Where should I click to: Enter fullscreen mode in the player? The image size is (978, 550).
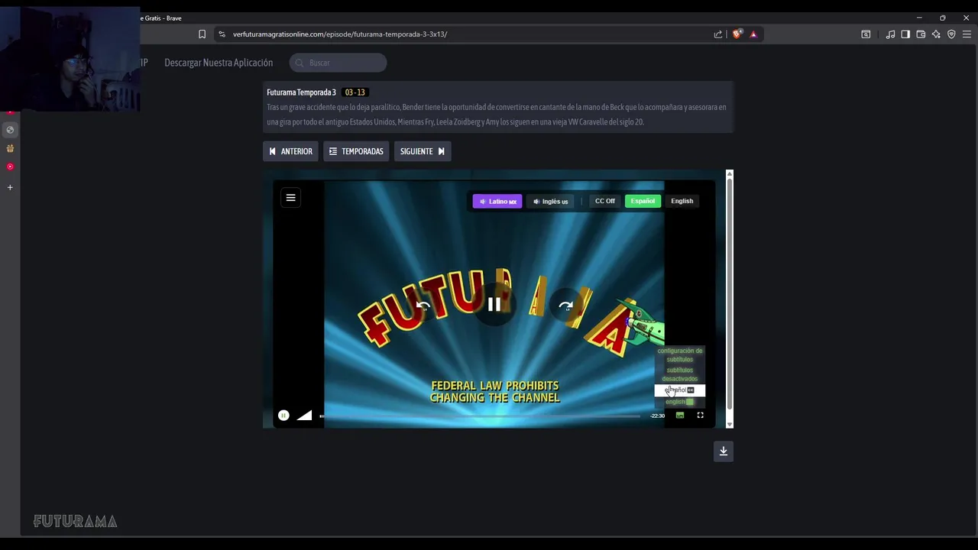[700, 416]
